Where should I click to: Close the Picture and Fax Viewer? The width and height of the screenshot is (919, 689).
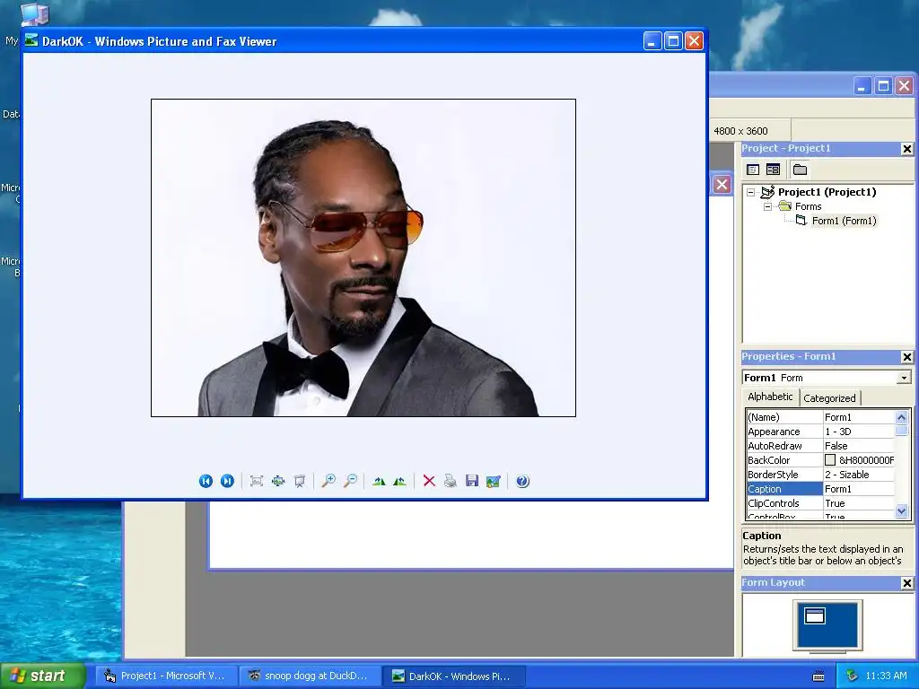[x=694, y=41]
